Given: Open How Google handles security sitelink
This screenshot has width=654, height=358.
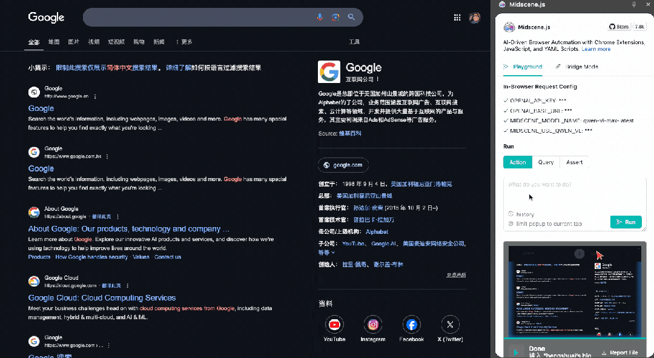Looking at the screenshot, I should tap(91, 257).
